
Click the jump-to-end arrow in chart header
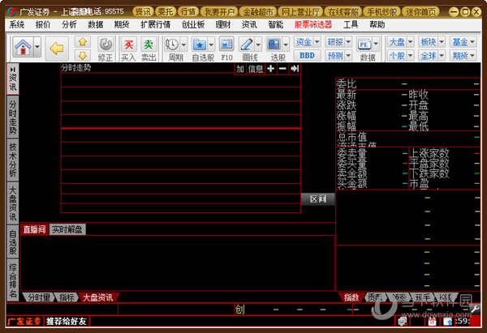[295, 69]
